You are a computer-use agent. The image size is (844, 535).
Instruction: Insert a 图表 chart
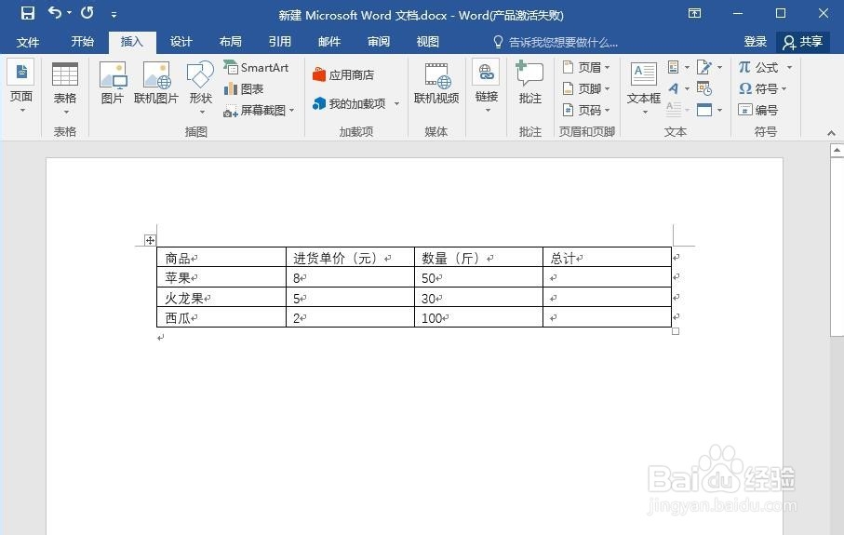click(x=244, y=88)
